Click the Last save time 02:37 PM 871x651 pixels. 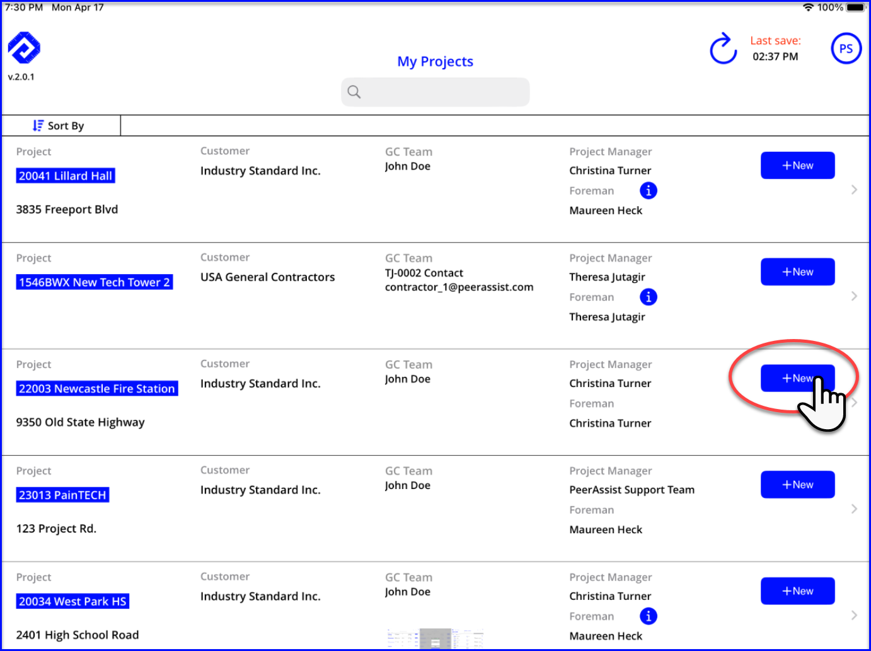pyautogui.click(x=775, y=56)
